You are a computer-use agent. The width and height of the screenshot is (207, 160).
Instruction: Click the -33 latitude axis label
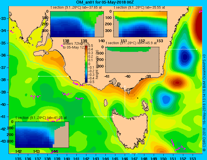pyautogui.click(x=3, y=18)
